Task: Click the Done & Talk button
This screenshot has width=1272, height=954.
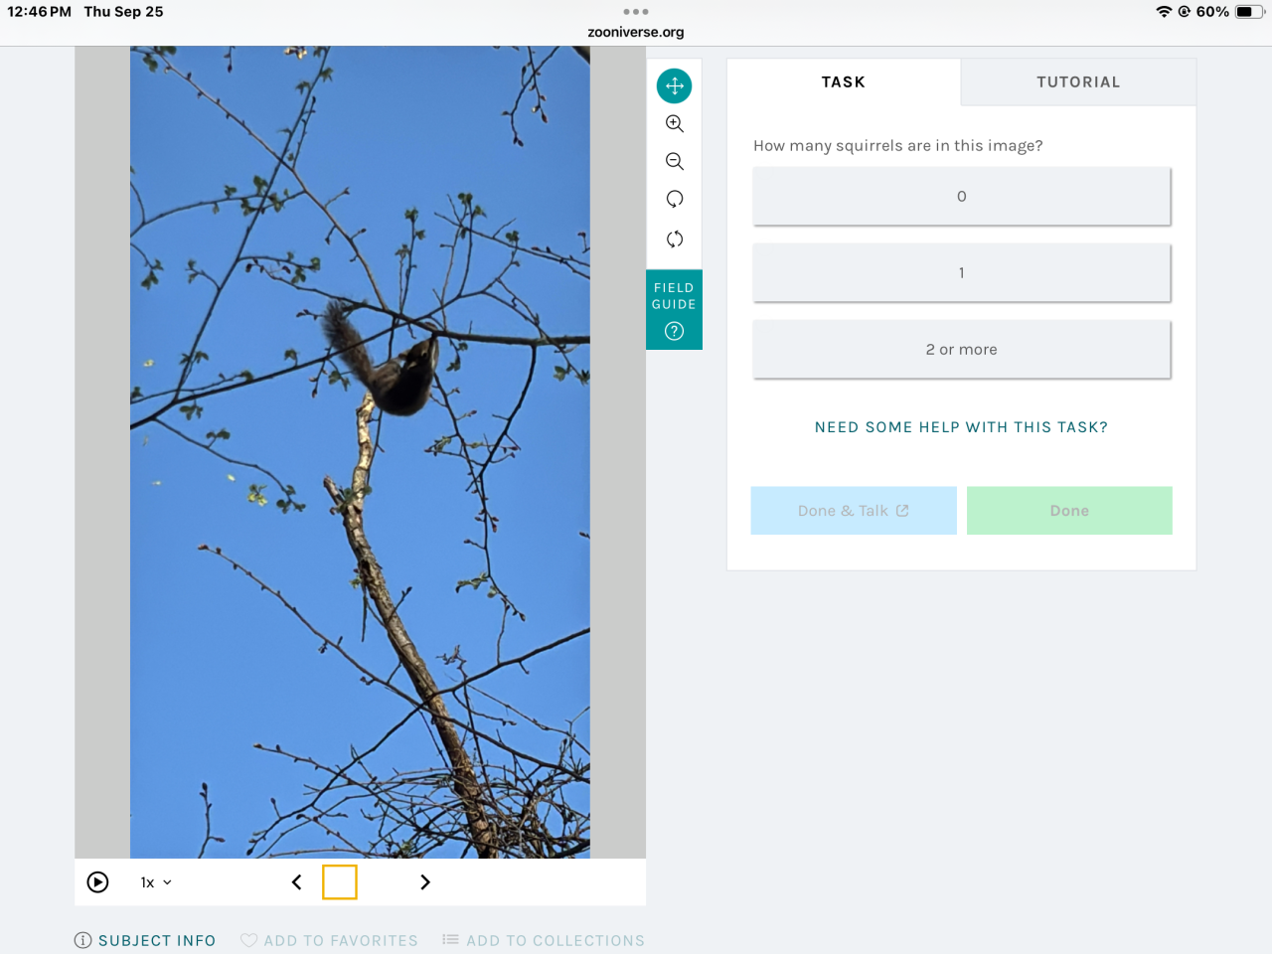Action: tap(854, 511)
